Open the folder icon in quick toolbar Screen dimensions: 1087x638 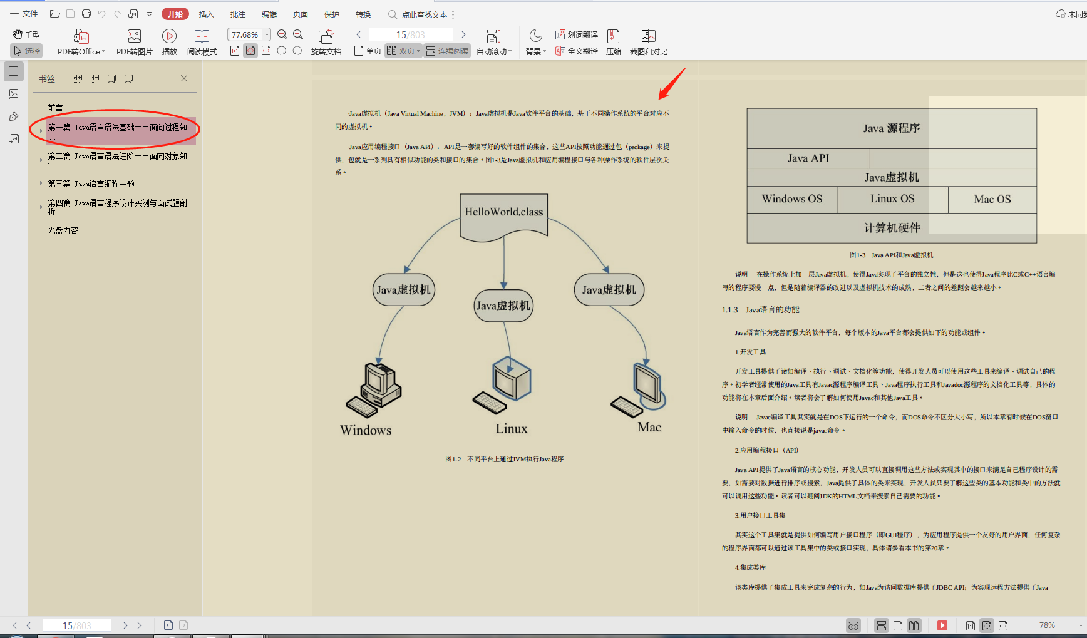[x=55, y=14]
